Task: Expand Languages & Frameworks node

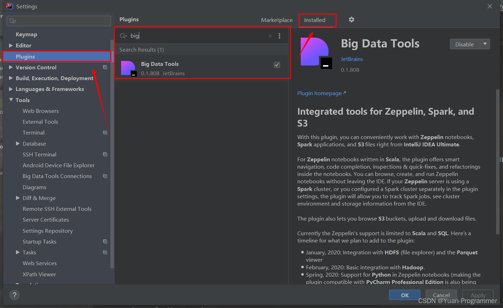Action: click(x=11, y=89)
